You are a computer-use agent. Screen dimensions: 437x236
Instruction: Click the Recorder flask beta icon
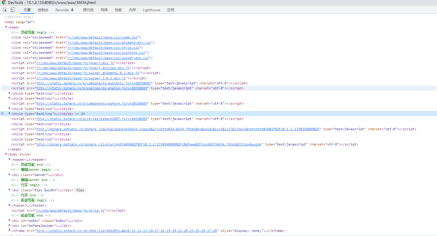pos(72,10)
